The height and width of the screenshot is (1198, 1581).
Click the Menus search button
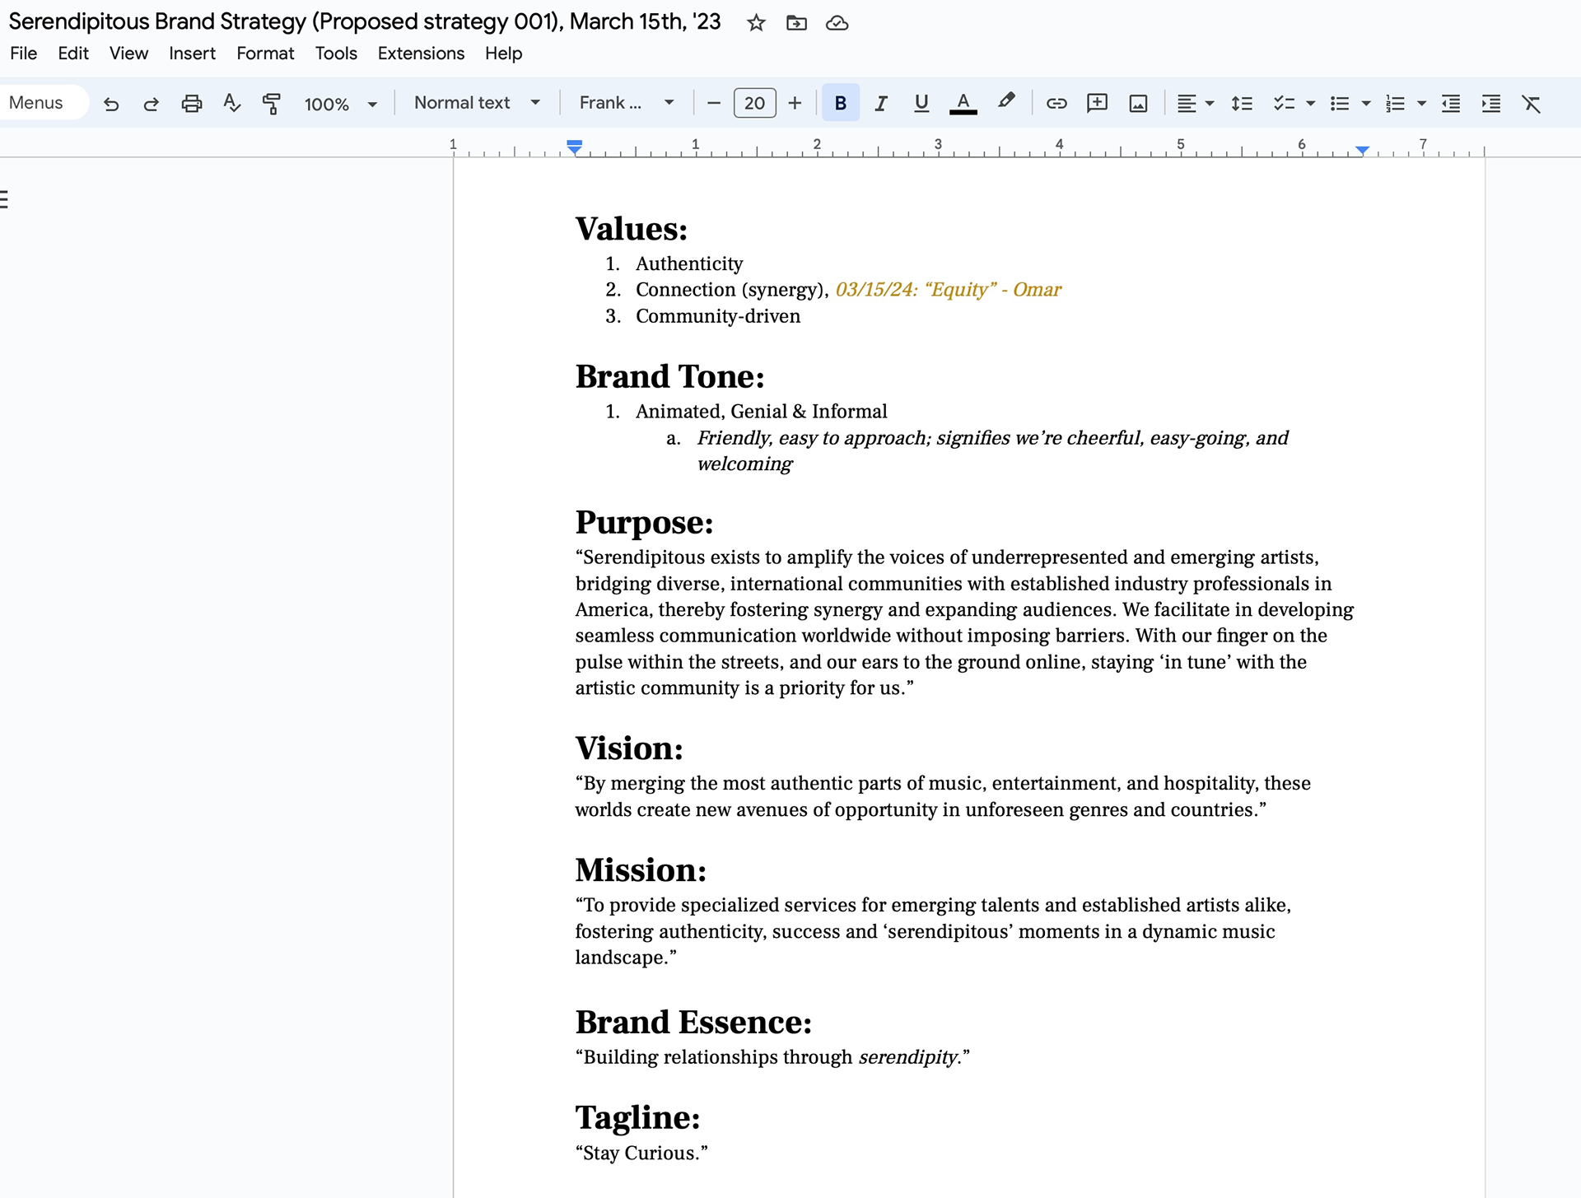point(36,103)
